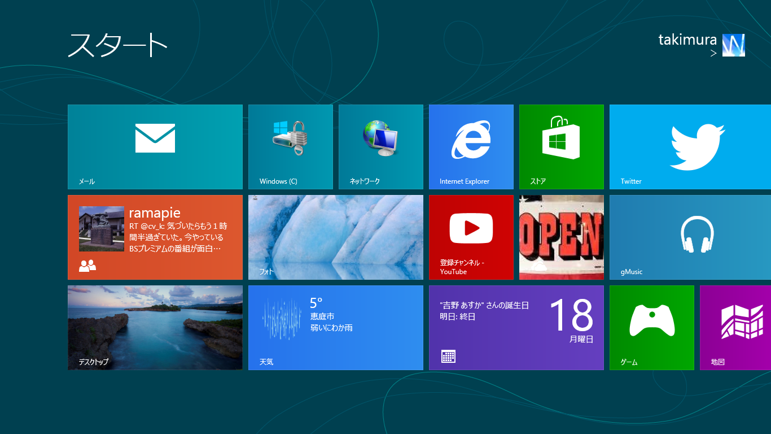Viewport: 771px width, 434px height.
Task: Click the RT @cv_k tweet text
Action: point(178,237)
